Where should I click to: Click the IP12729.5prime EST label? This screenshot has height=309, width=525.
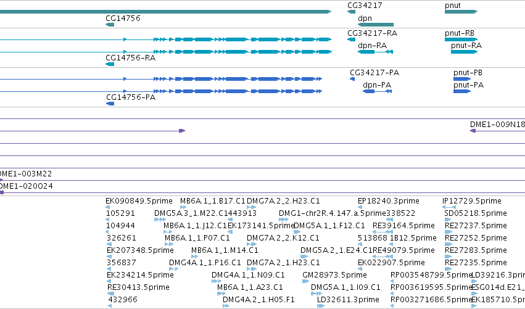(472, 201)
